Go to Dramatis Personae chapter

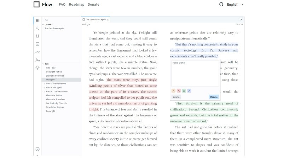55,76
